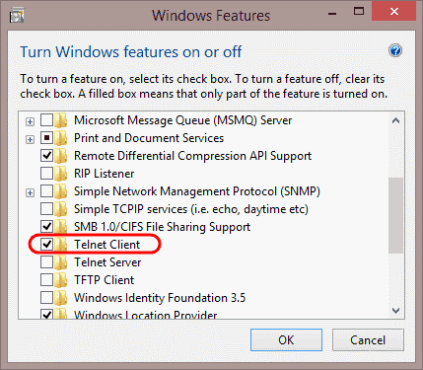Click the Simple TCPIP services folder icon
This screenshot has width=423, height=370.
pos(61,209)
